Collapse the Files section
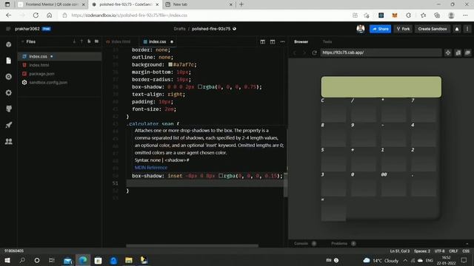The image size is (474, 266). tap(22, 41)
